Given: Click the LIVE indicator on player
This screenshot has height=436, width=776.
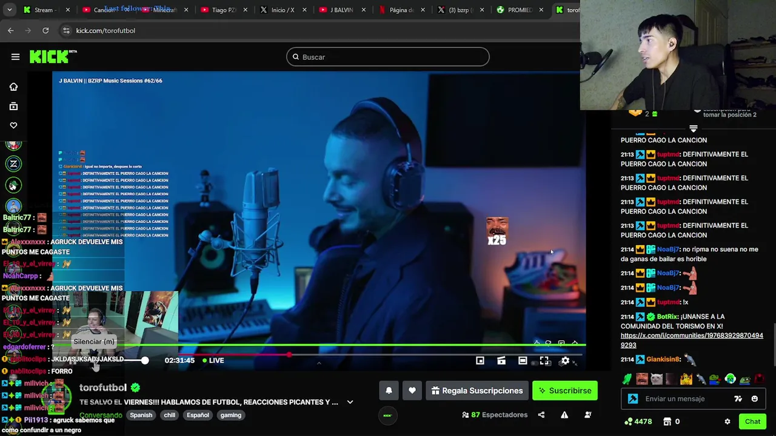Looking at the screenshot, I should tap(213, 360).
